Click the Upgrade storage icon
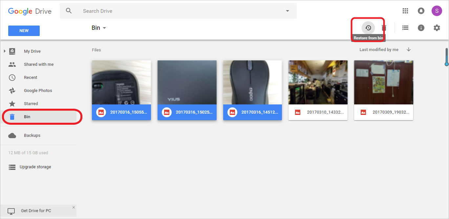The image size is (449, 219). [x=12, y=167]
